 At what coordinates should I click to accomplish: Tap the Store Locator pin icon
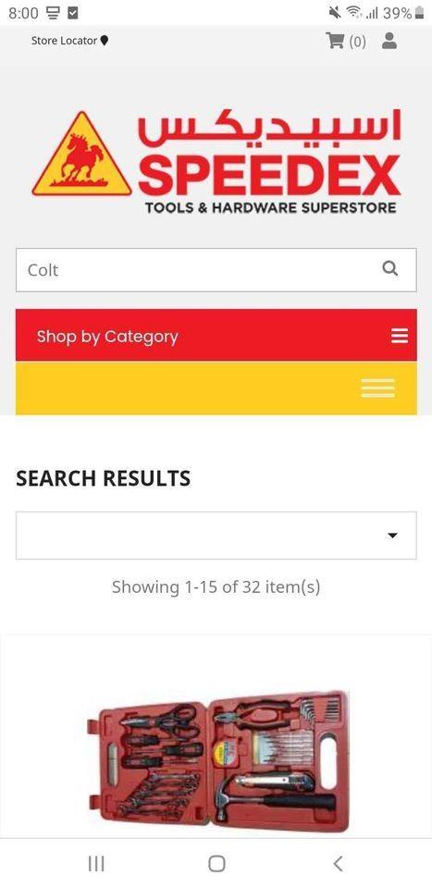104,41
